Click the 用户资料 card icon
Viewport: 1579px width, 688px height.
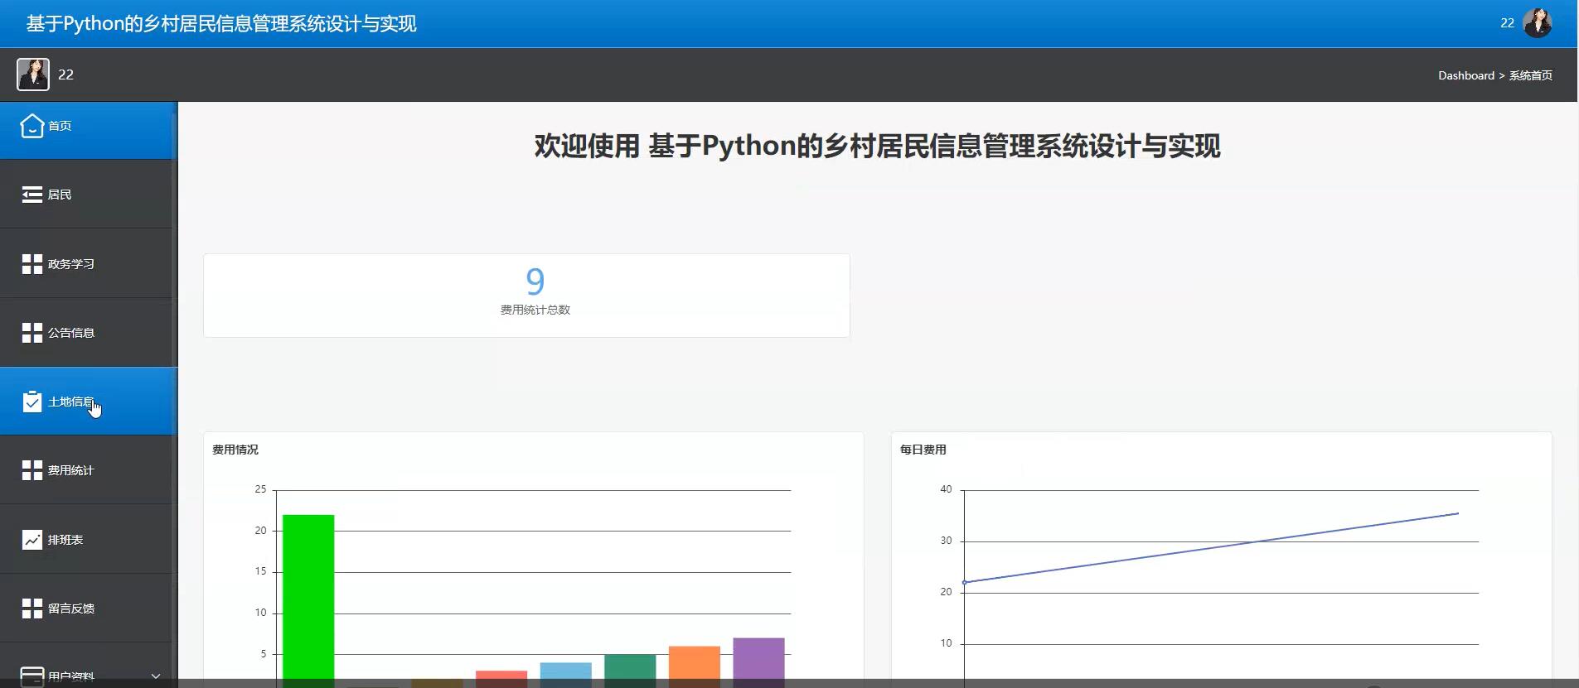(x=31, y=676)
